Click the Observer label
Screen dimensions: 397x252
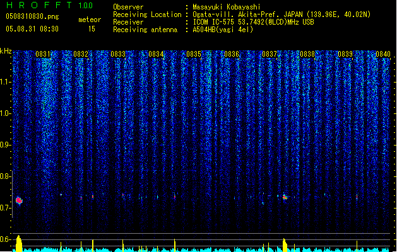point(128,7)
